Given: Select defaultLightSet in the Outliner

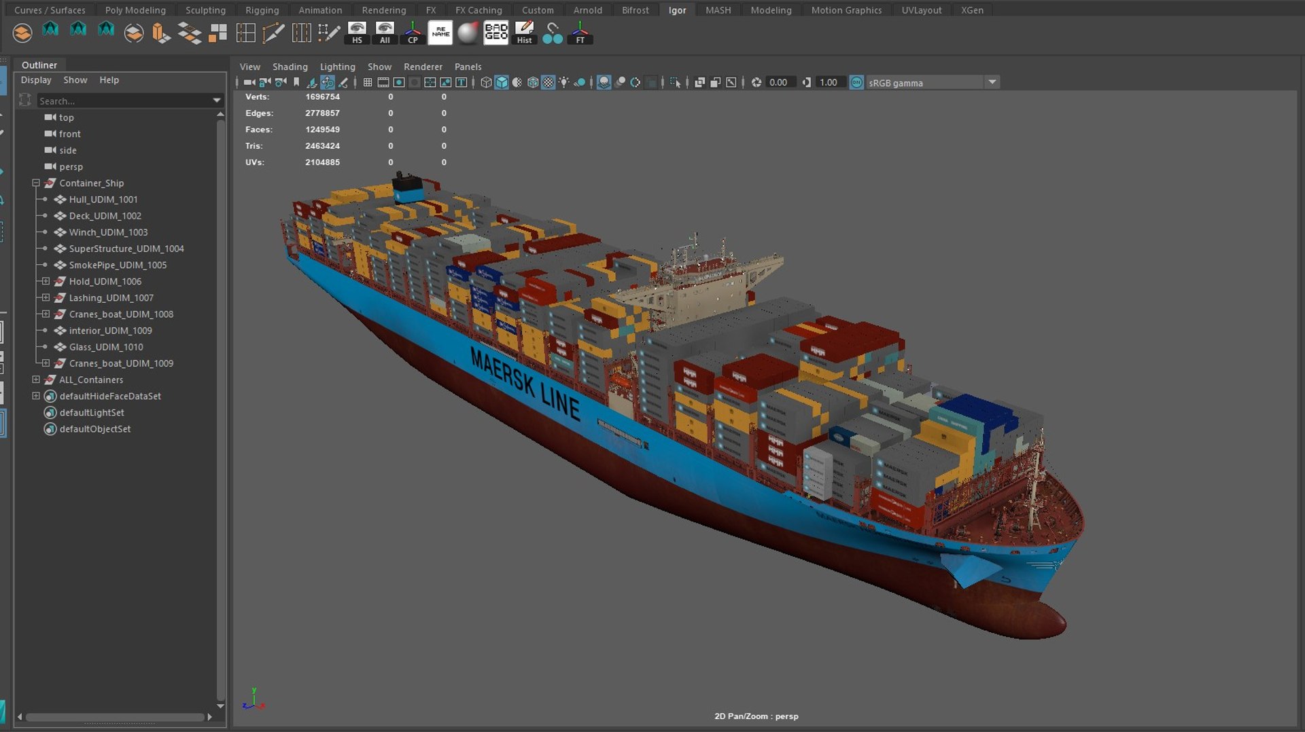Looking at the screenshot, I should [x=91, y=413].
